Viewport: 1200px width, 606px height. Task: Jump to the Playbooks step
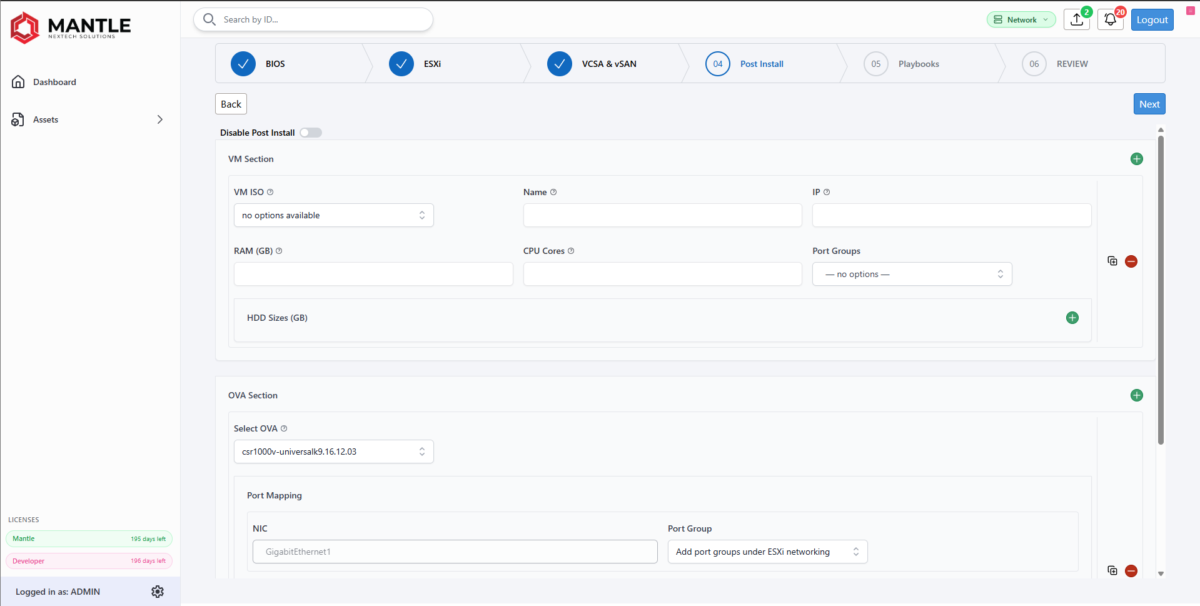[919, 64]
